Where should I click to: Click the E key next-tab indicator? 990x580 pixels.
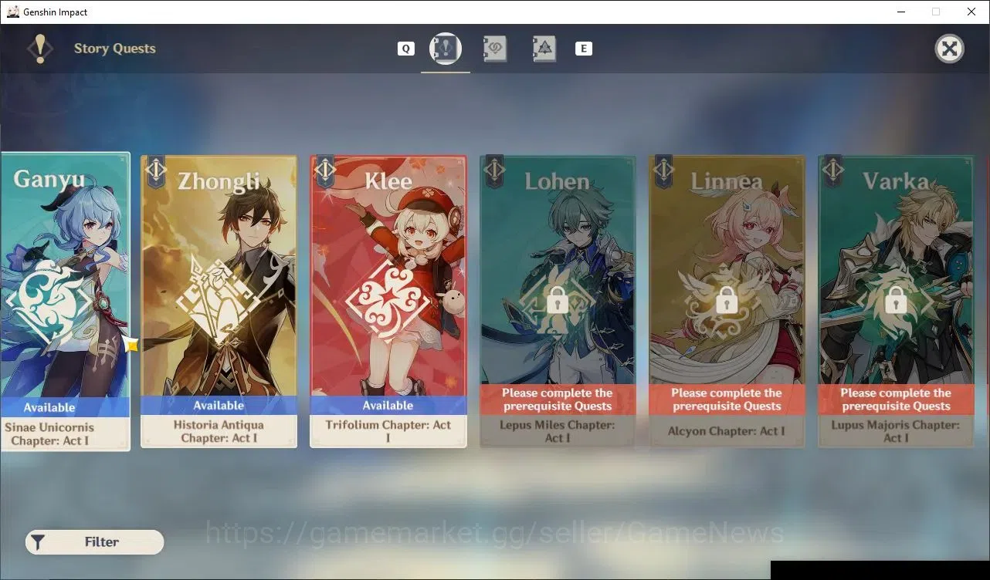[x=584, y=49]
